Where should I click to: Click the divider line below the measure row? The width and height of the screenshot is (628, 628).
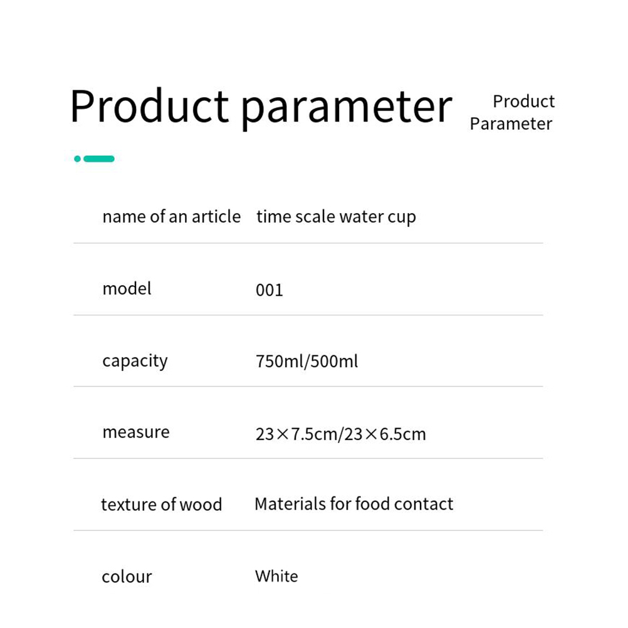(x=308, y=458)
